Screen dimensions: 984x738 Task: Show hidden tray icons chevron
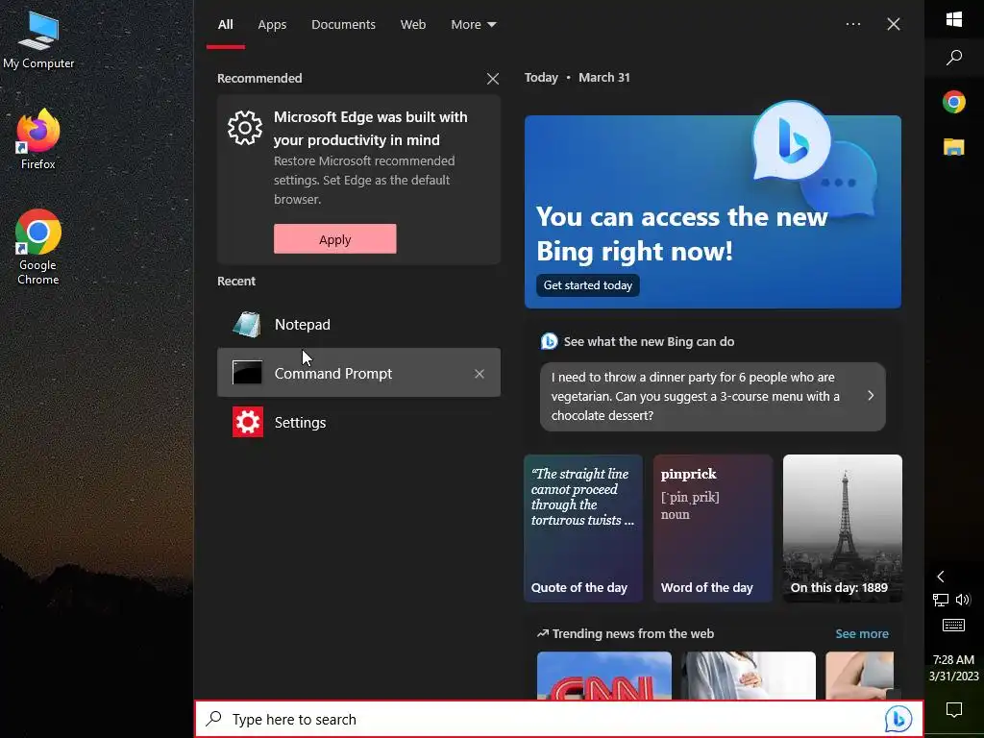tap(940, 577)
